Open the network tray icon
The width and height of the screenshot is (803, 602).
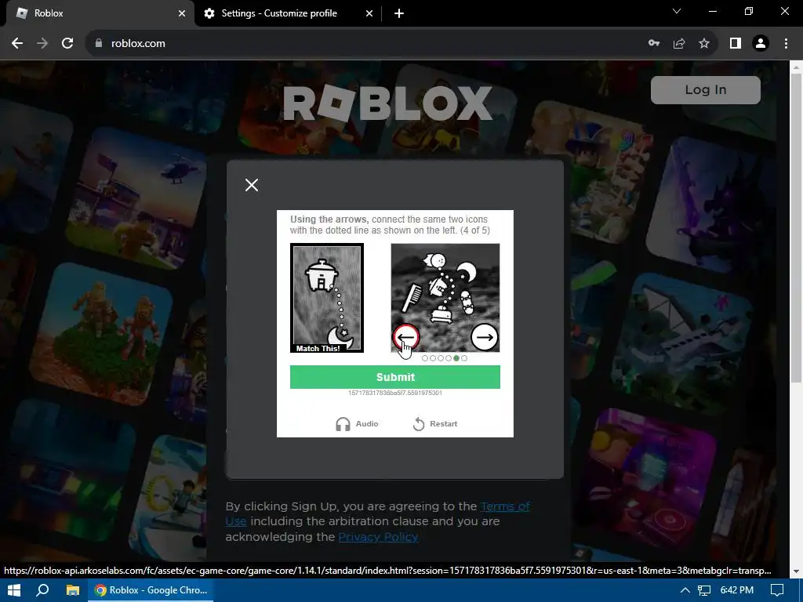(704, 590)
